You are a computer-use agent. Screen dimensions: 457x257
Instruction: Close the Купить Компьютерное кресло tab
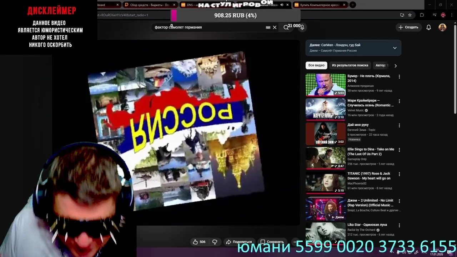(x=344, y=5)
